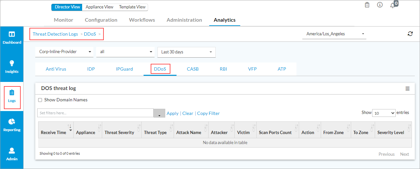Screen dimensions: 420x169
Task: Open the Dashboard sidebar icon
Action: pyautogui.click(x=12, y=34)
